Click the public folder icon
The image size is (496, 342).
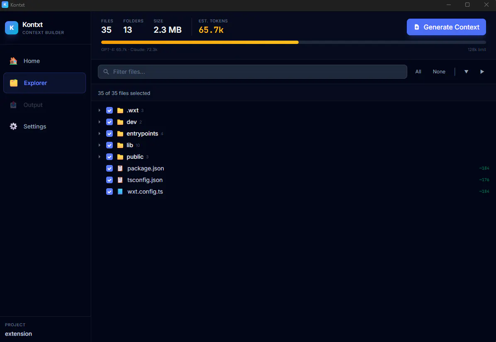[x=120, y=157]
